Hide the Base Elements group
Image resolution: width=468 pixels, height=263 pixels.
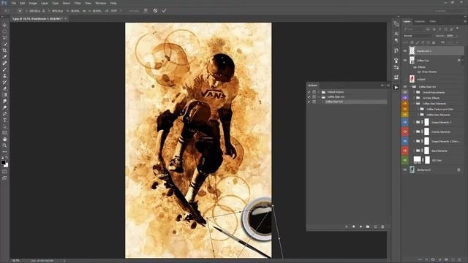point(405,150)
